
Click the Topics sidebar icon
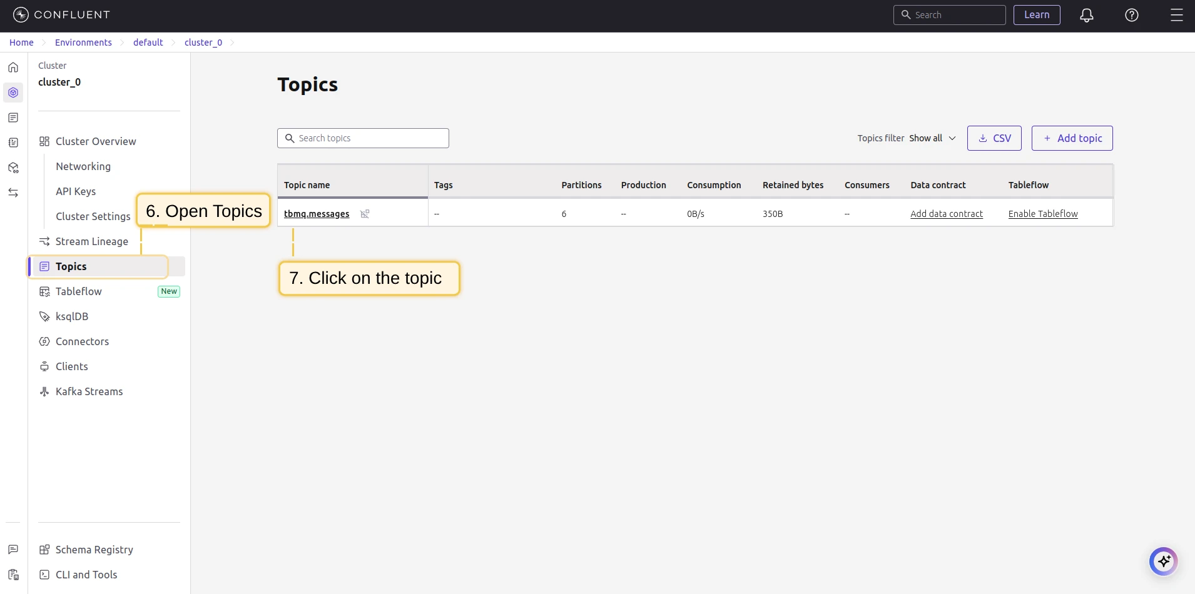[44, 266]
